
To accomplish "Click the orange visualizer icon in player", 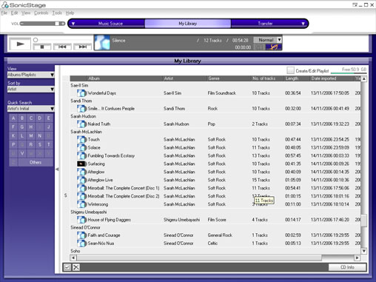I will click(274, 47).
